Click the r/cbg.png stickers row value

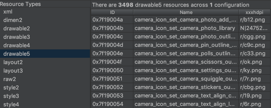pyautogui.click(x=254, y=87)
